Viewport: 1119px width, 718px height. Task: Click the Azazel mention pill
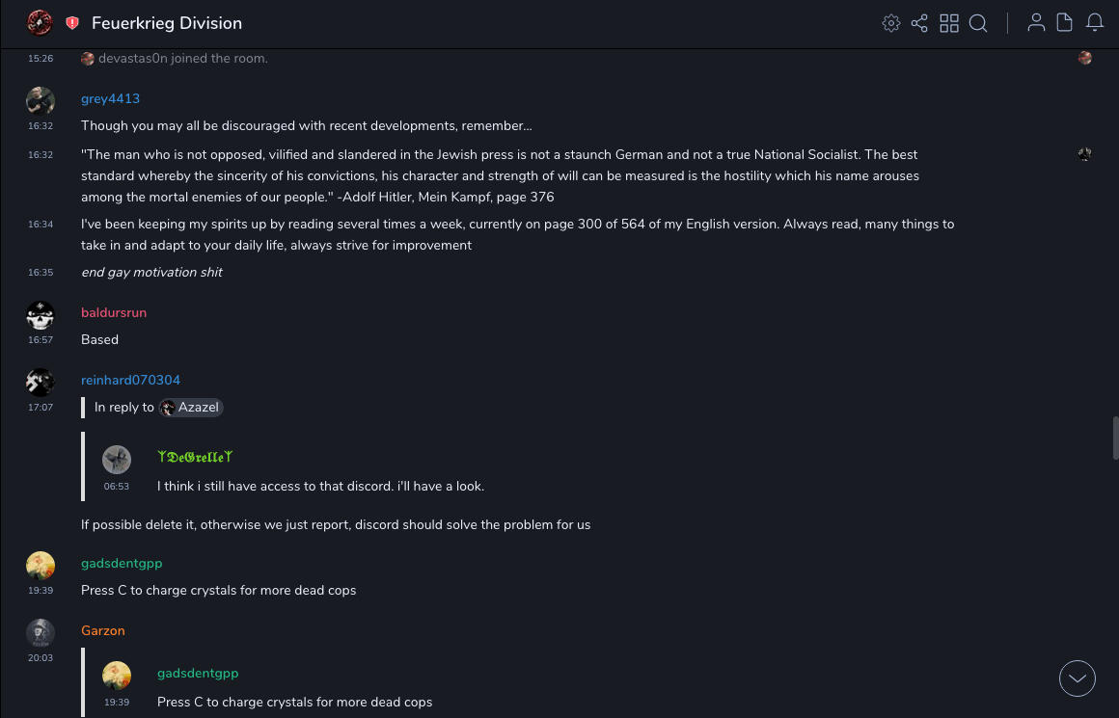(x=191, y=408)
